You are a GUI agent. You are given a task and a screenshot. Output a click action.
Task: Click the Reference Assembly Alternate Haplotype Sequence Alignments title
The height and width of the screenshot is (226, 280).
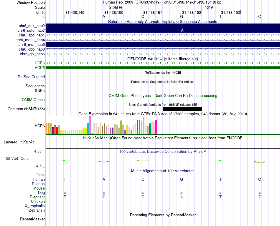coord(163,21)
